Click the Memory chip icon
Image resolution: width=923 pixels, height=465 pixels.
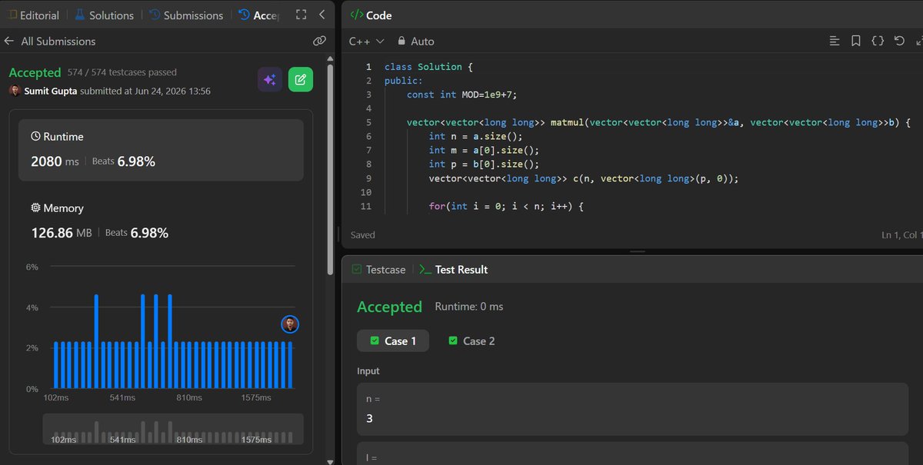35,208
